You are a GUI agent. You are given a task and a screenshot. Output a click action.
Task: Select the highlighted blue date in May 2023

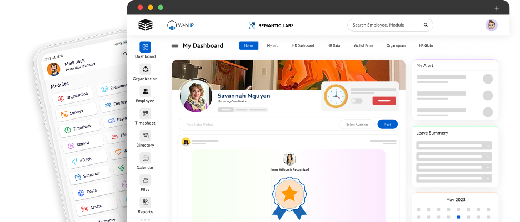click(458, 217)
